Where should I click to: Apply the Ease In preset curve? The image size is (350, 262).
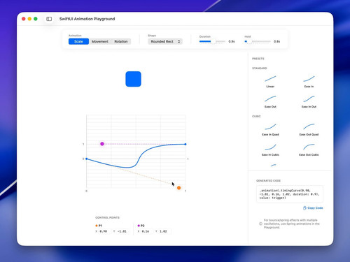pos(309,81)
